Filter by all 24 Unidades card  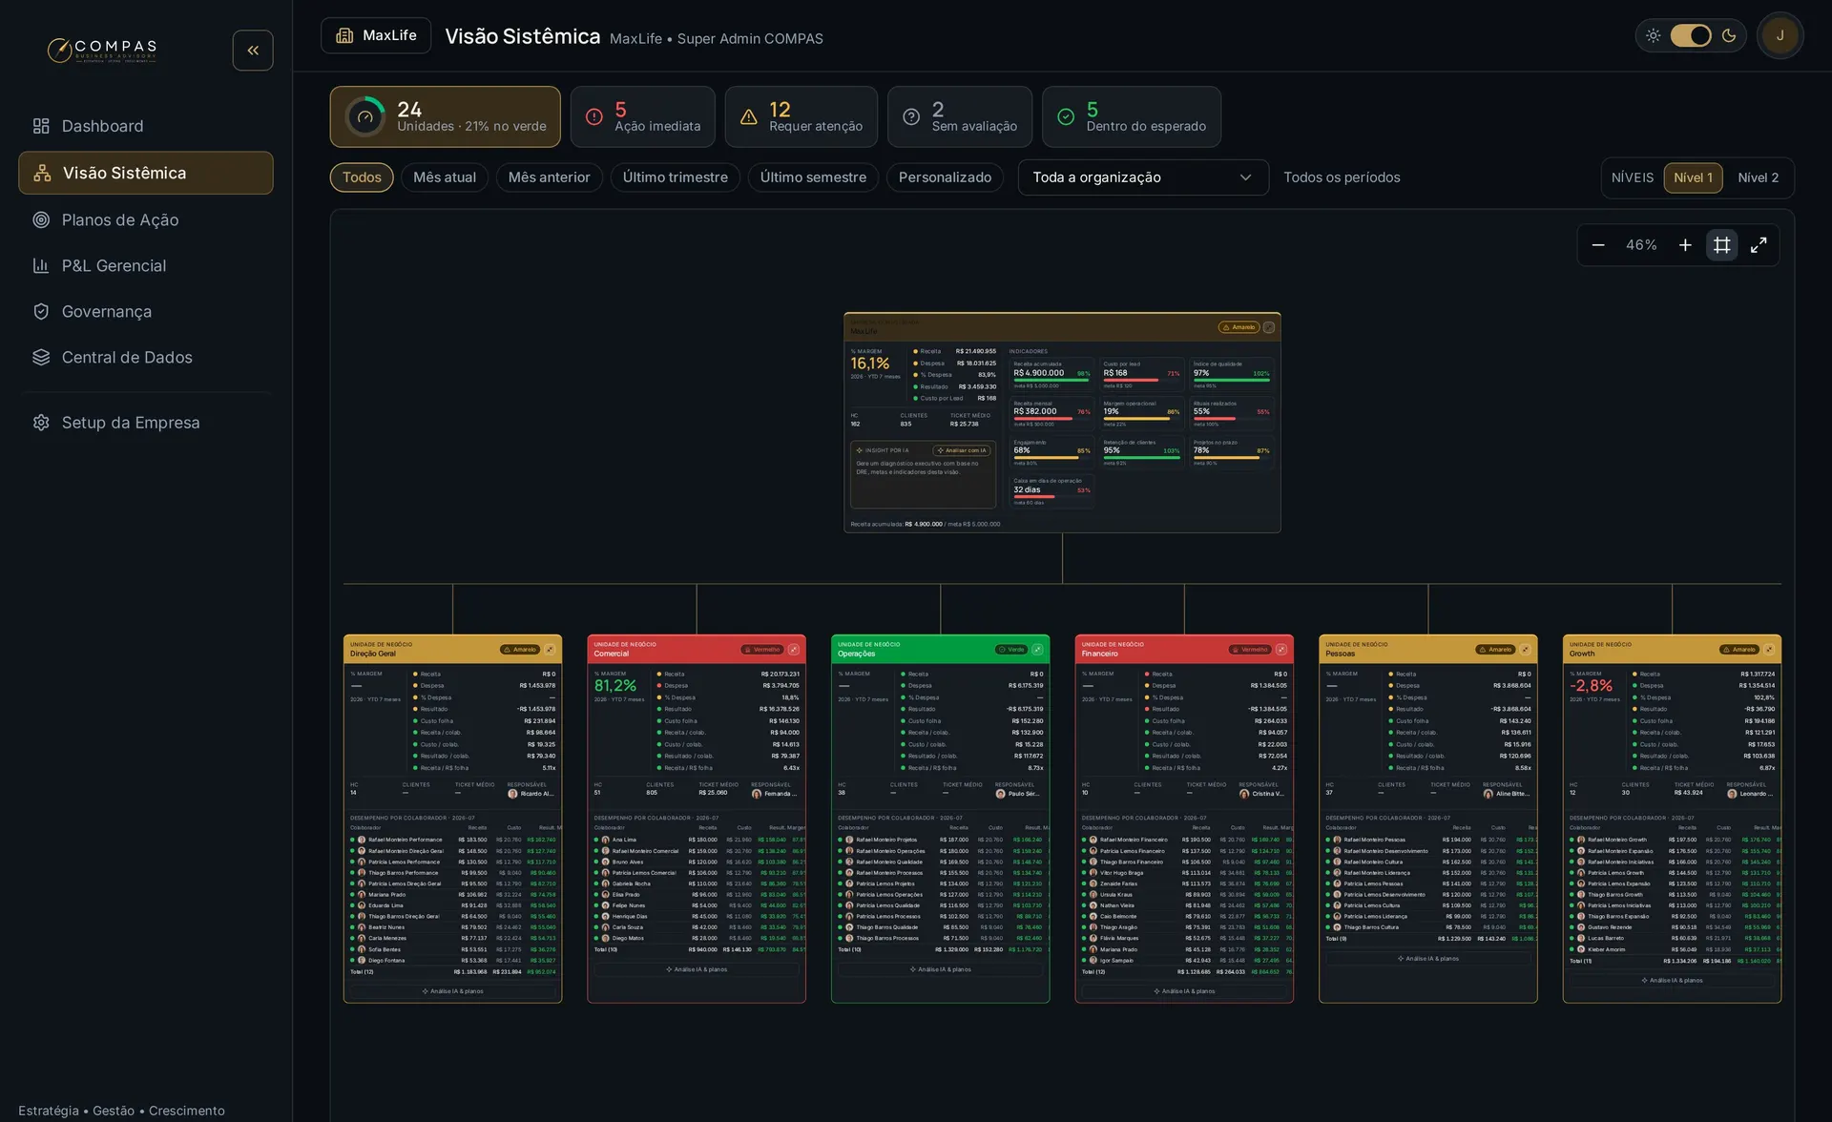click(x=446, y=116)
